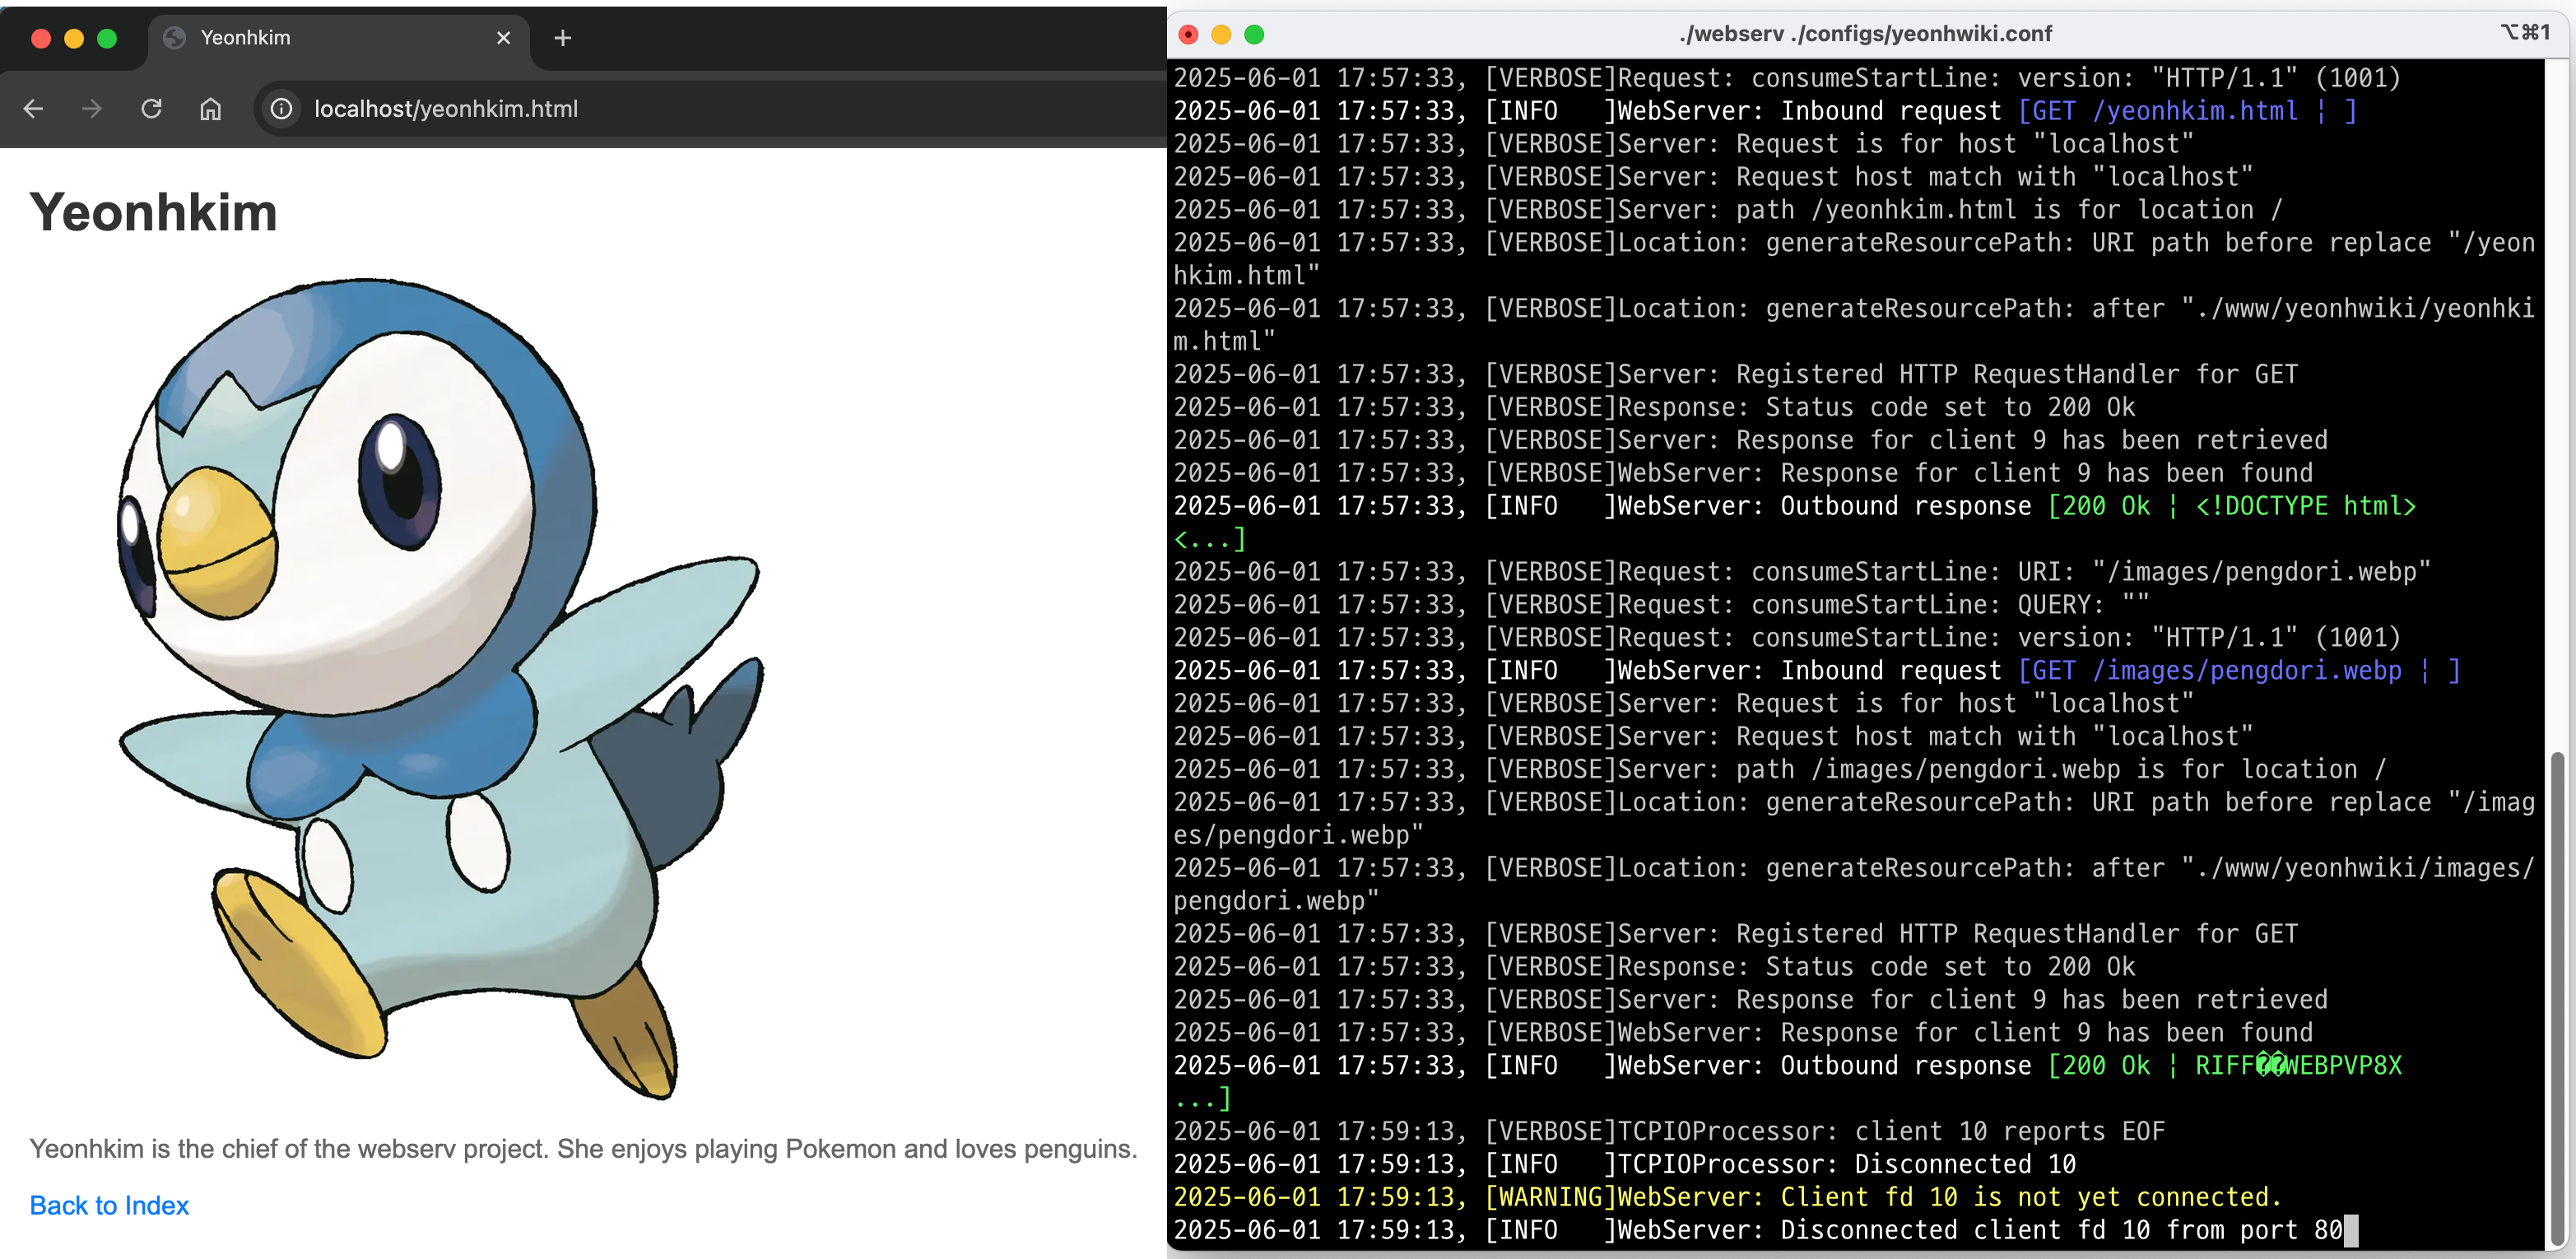Click 'path /images/pengdori.webp is for location /' line
The image size is (2576, 1259).
click(1780, 770)
